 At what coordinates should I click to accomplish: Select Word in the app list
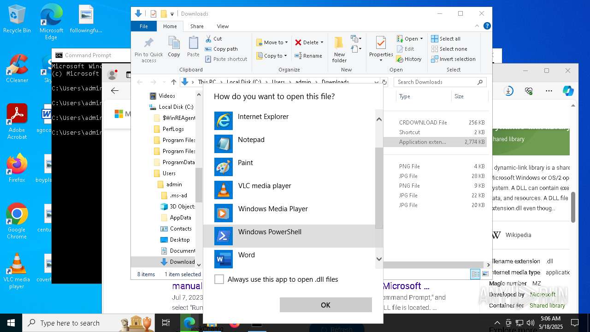click(289, 258)
